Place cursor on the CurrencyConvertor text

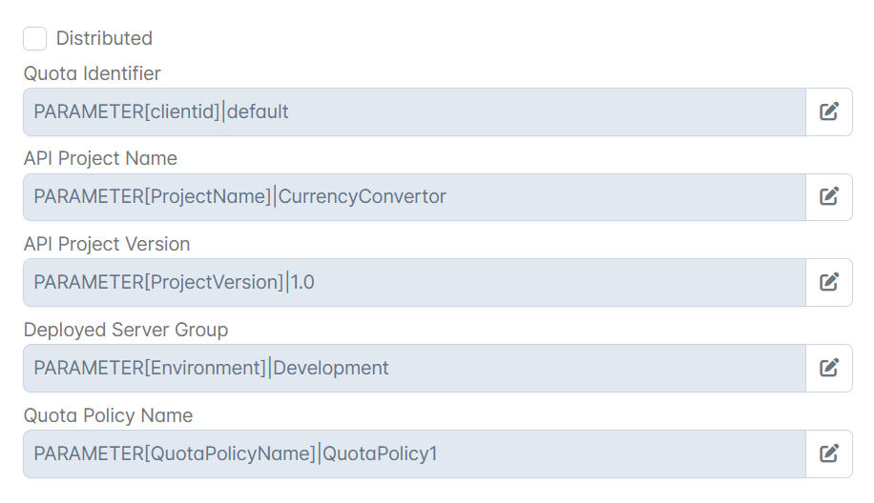[363, 196]
